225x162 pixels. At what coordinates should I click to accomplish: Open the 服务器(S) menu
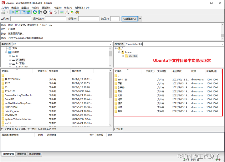click(x=46, y=7)
